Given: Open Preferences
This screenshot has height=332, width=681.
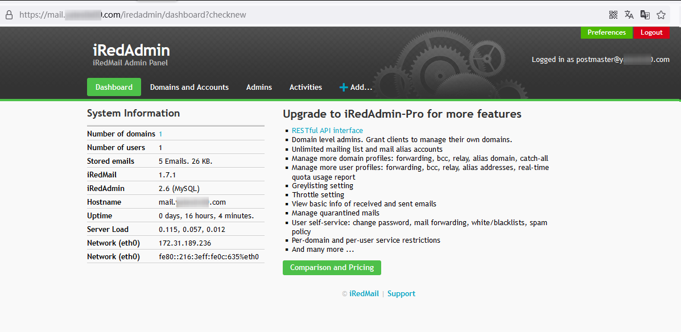Looking at the screenshot, I should point(606,32).
